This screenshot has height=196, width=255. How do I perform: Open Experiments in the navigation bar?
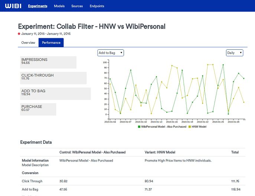click(x=37, y=6)
